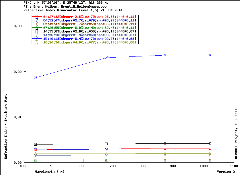Click the brown X marker for the 05:45:47 legend entry
This screenshot has width=240, height=175.
[37, 24]
